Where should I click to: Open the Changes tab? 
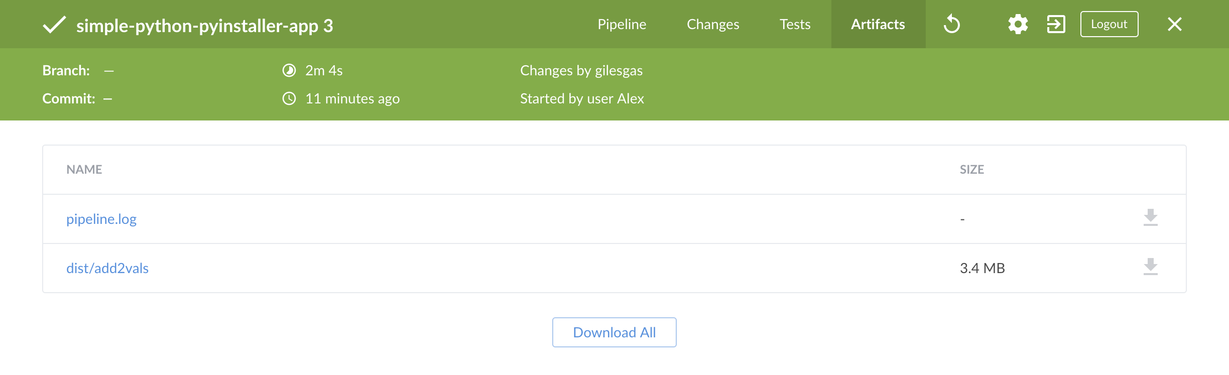click(x=712, y=24)
